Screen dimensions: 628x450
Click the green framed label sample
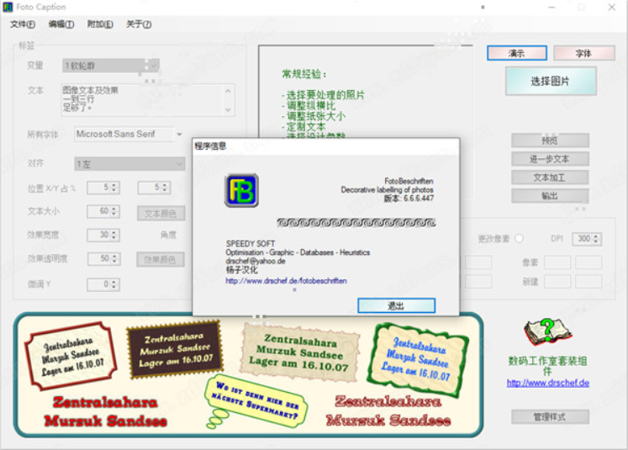point(417,360)
